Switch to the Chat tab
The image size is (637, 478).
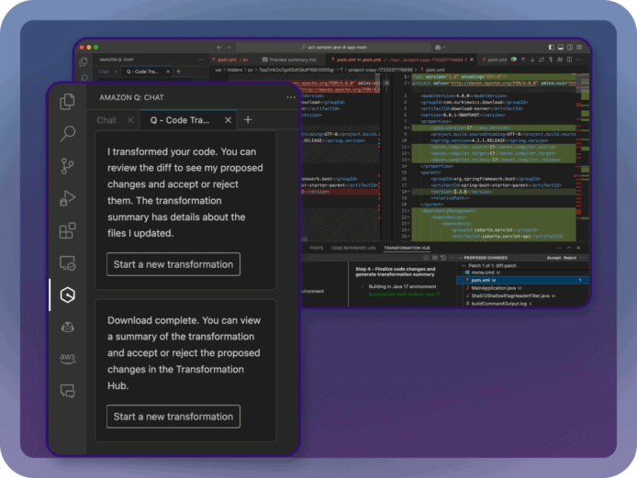(106, 120)
